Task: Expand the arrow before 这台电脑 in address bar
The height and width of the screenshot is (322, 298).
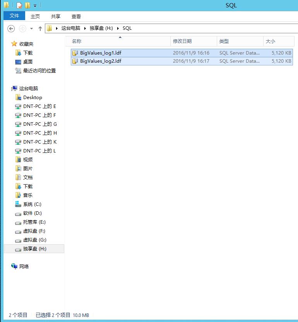Action: click(x=57, y=28)
